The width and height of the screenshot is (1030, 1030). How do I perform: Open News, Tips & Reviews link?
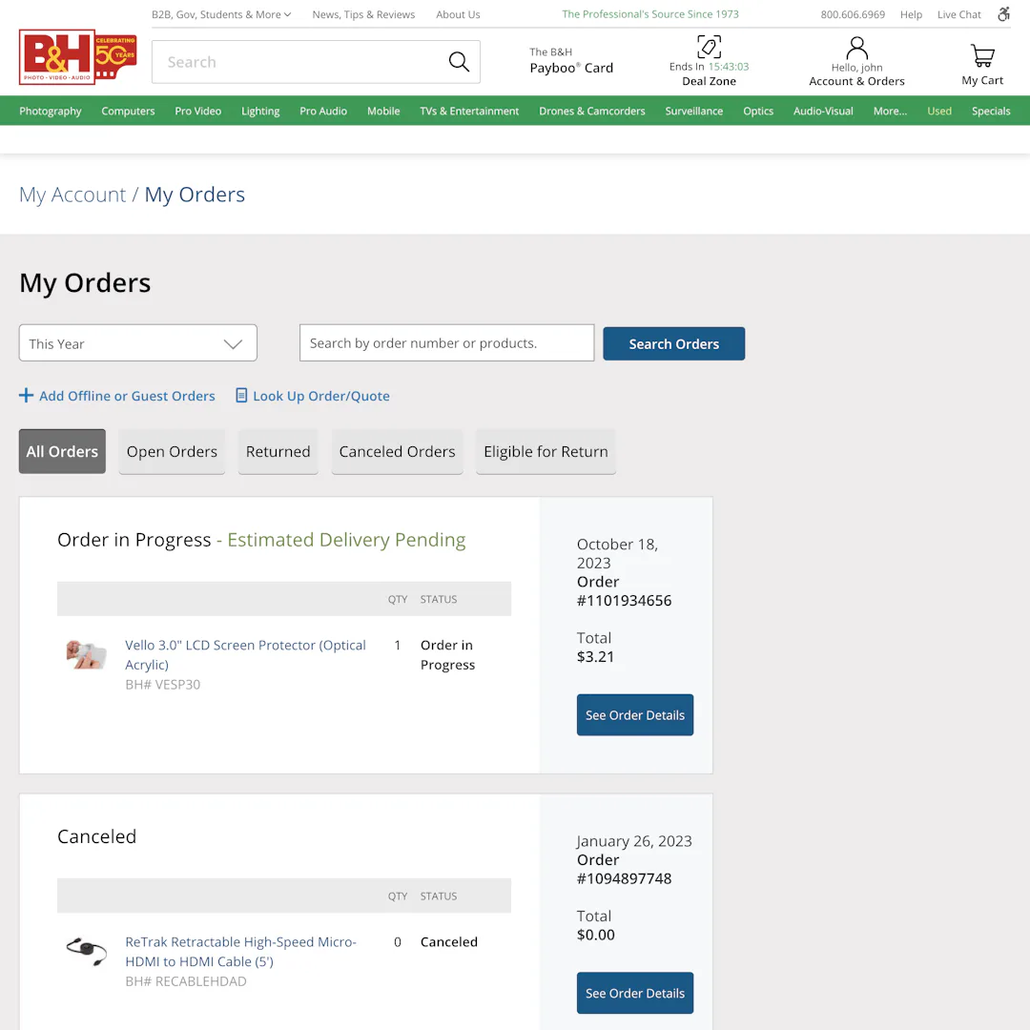363,14
